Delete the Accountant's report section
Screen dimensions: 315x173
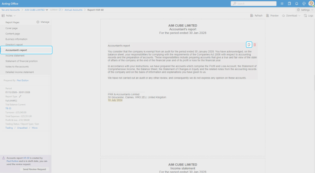pos(255,45)
